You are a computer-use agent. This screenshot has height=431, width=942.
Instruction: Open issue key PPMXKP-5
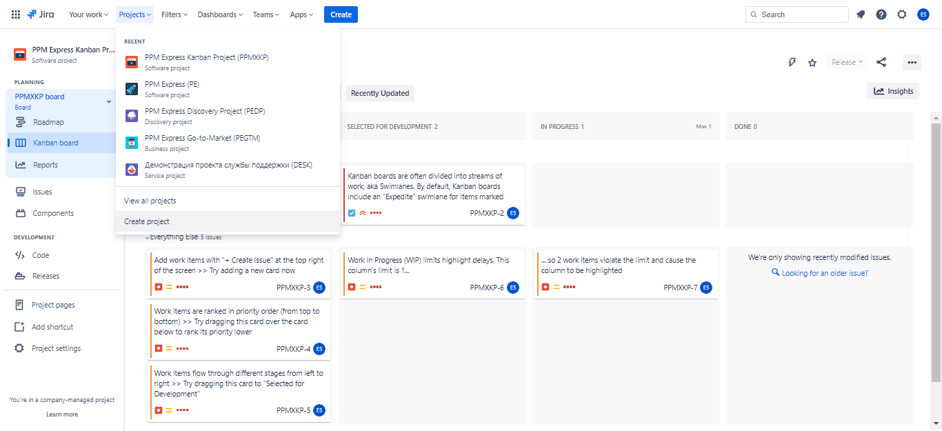[x=294, y=410]
